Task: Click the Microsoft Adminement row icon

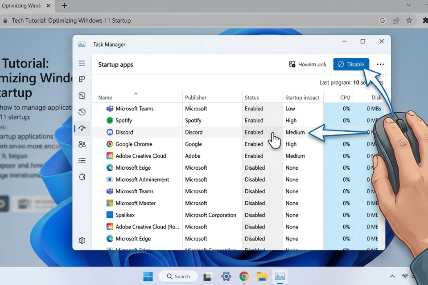Action: click(110, 179)
